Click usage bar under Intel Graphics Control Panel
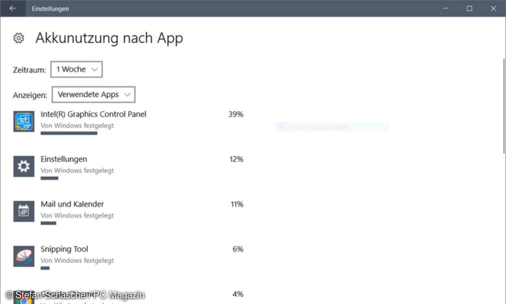The image size is (506, 304). (69, 133)
